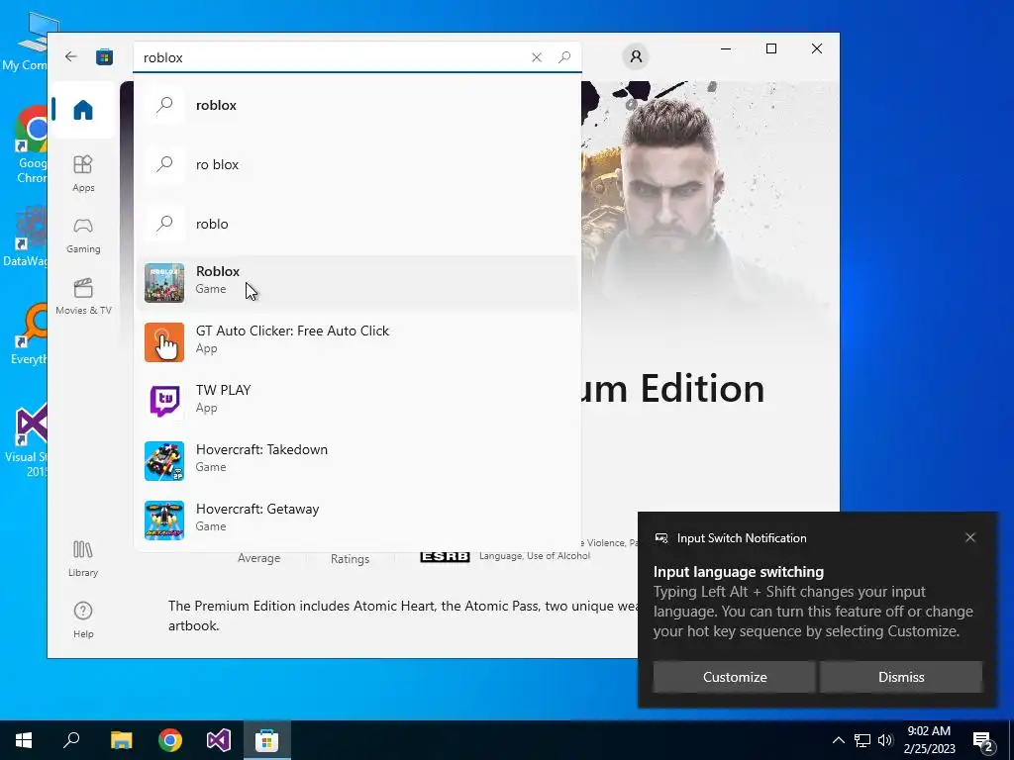Click the Everything search desktop shortcut
Viewport: 1014px width, 760px height.
point(30,333)
